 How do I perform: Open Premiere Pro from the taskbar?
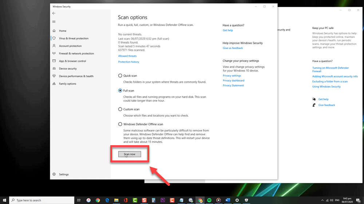coord(163,200)
